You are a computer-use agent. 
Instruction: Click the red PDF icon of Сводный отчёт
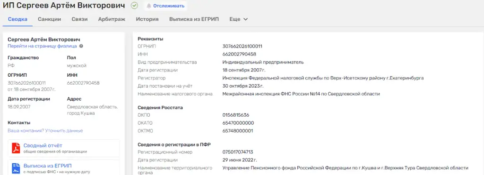[x=16, y=148]
